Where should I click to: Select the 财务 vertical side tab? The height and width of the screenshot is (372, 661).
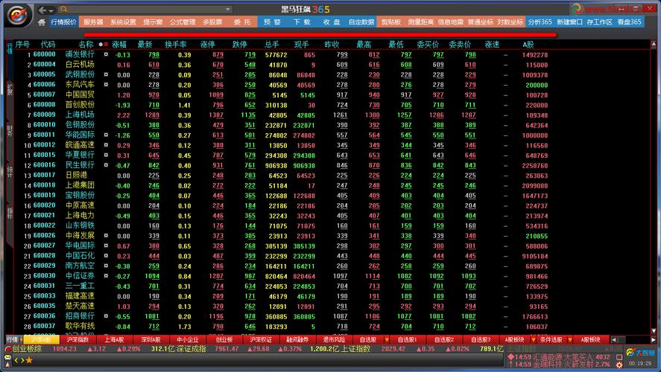point(10,132)
